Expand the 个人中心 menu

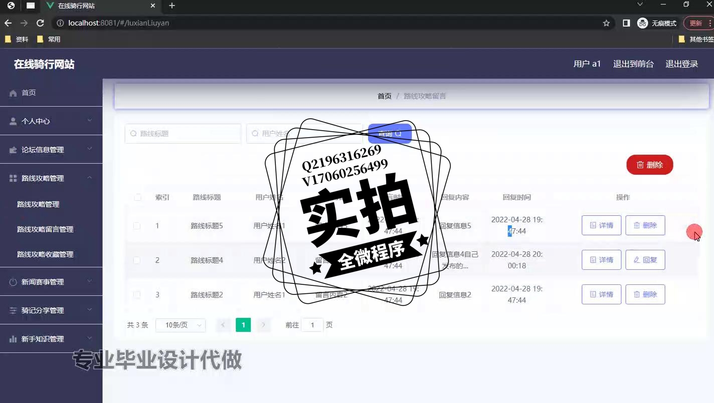tap(89, 121)
